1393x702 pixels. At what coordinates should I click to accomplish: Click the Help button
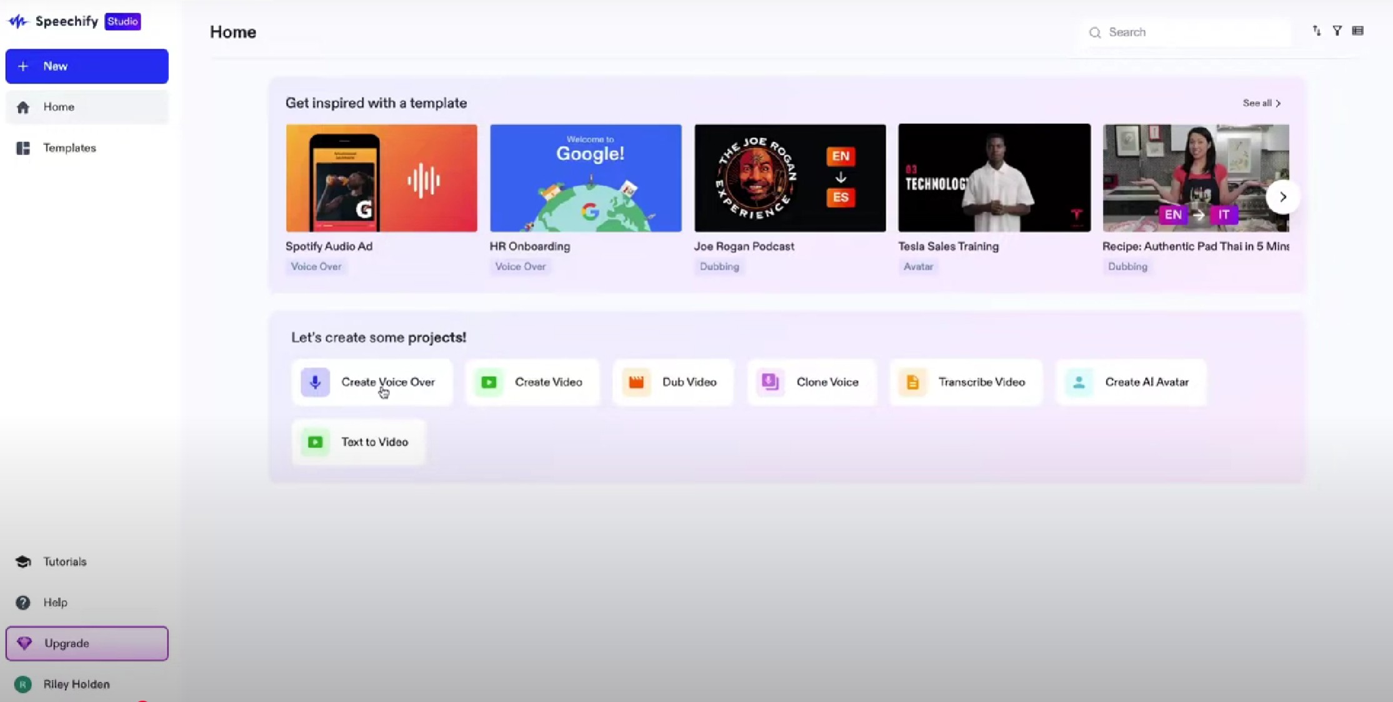click(x=54, y=602)
